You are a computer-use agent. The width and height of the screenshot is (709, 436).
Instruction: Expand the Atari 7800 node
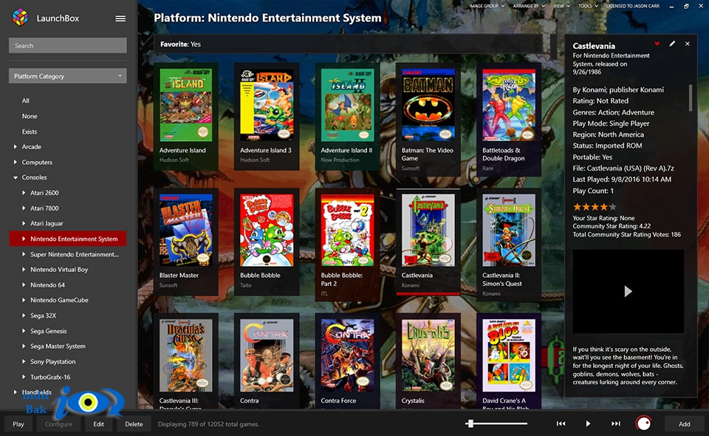point(24,208)
